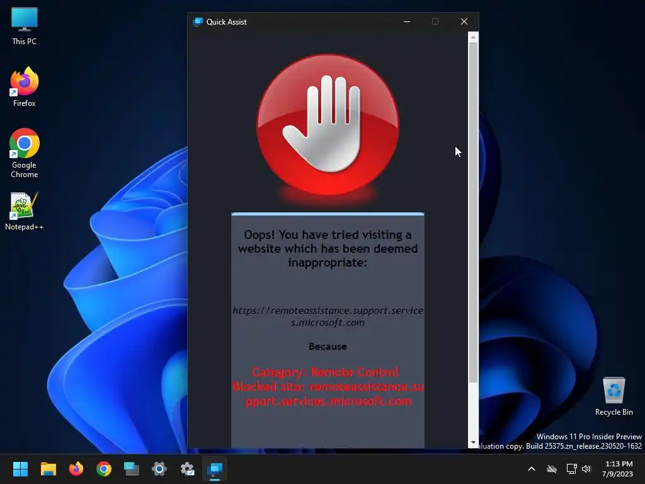The height and width of the screenshot is (484, 645).
Task: Click the cloud sync-off tray icon
Action: pyautogui.click(x=552, y=469)
